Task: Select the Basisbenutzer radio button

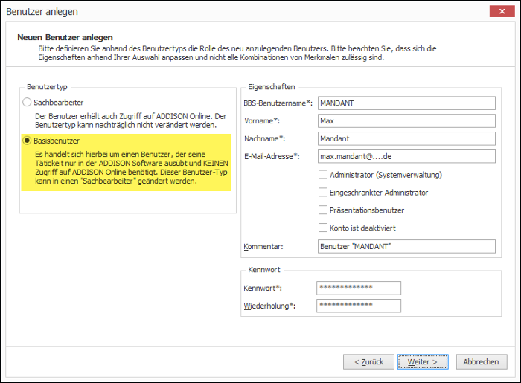Action: (27, 141)
